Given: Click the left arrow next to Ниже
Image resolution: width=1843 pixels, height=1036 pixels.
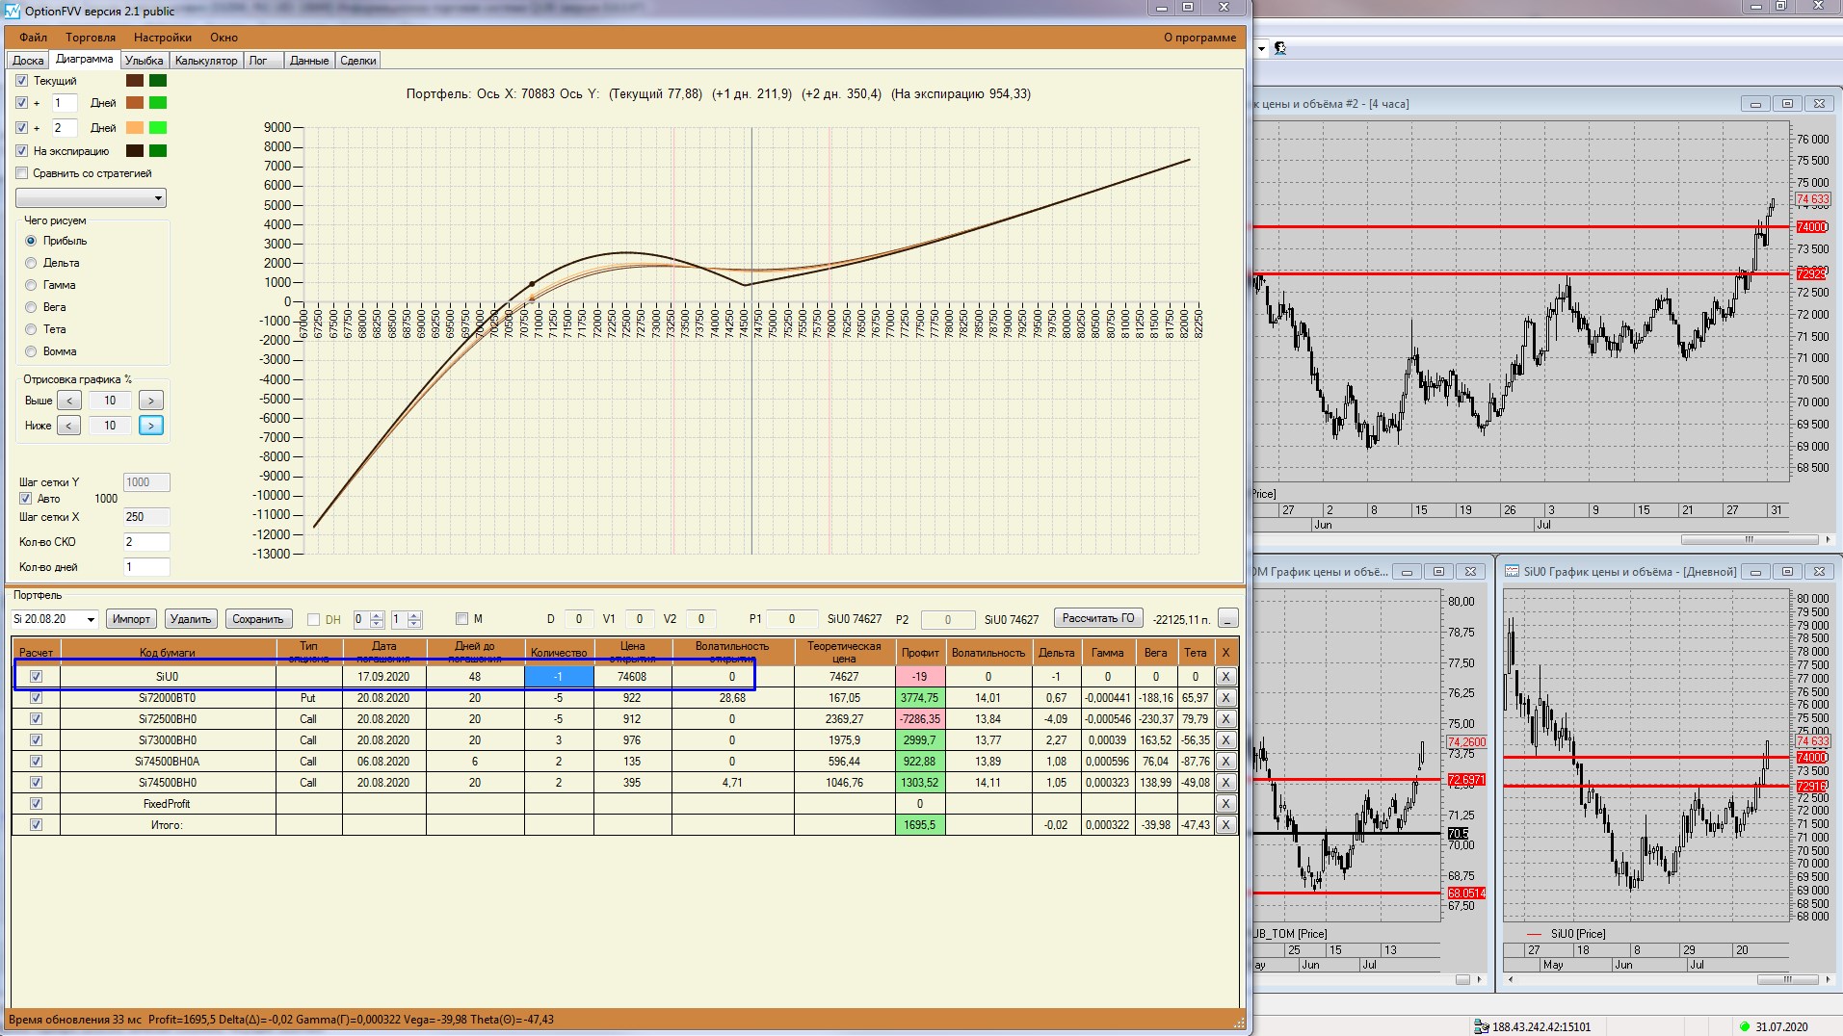Looking at the screenshot, I should click(x=69, y=426).
